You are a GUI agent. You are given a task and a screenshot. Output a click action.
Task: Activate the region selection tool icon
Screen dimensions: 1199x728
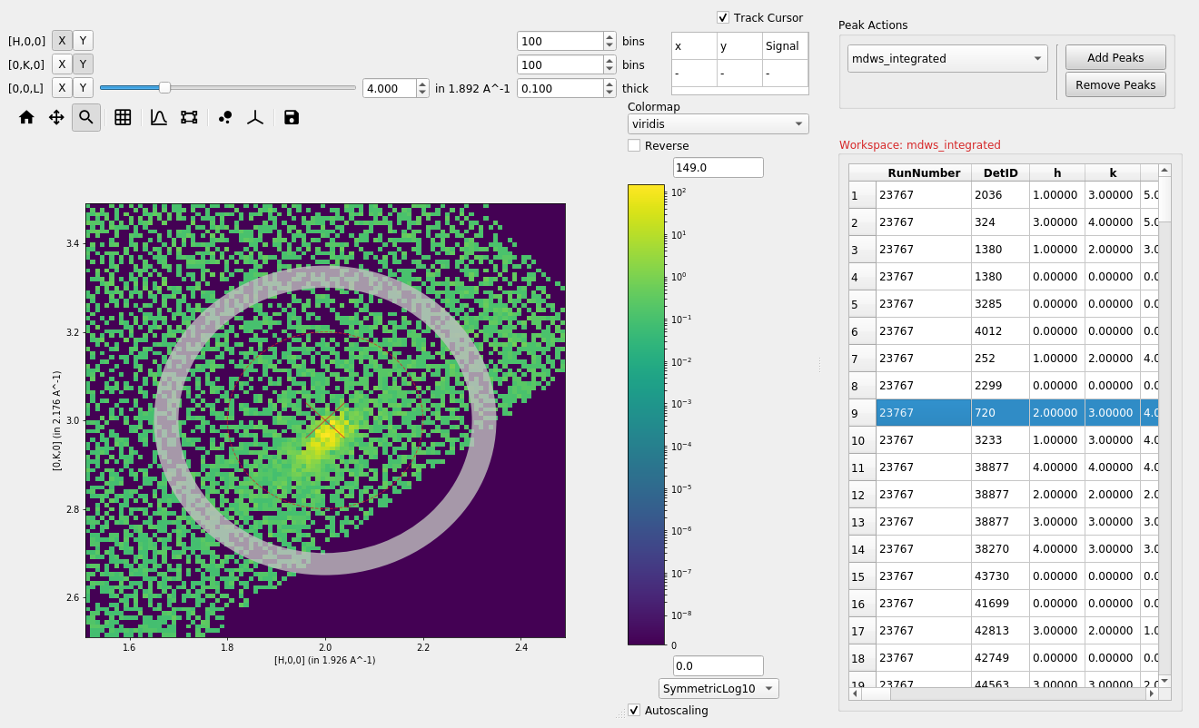click(x=189, y=117)
